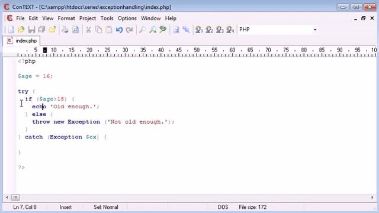This screenshot has width=379, height=213.
Task: Undo the last edit with blue arrow
Action: pyautogui.click(x=119, y=30)
